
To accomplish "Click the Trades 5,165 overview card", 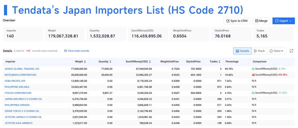I will coord(273,34).
